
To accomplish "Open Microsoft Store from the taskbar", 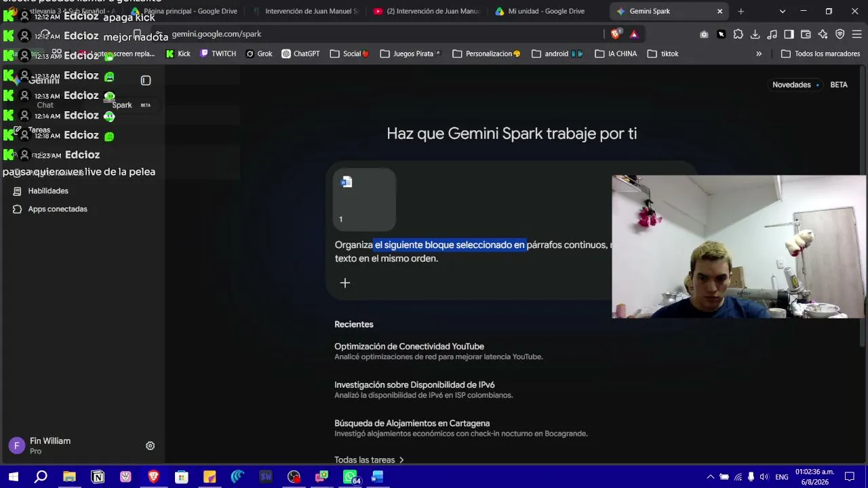I will click(181, 476).
